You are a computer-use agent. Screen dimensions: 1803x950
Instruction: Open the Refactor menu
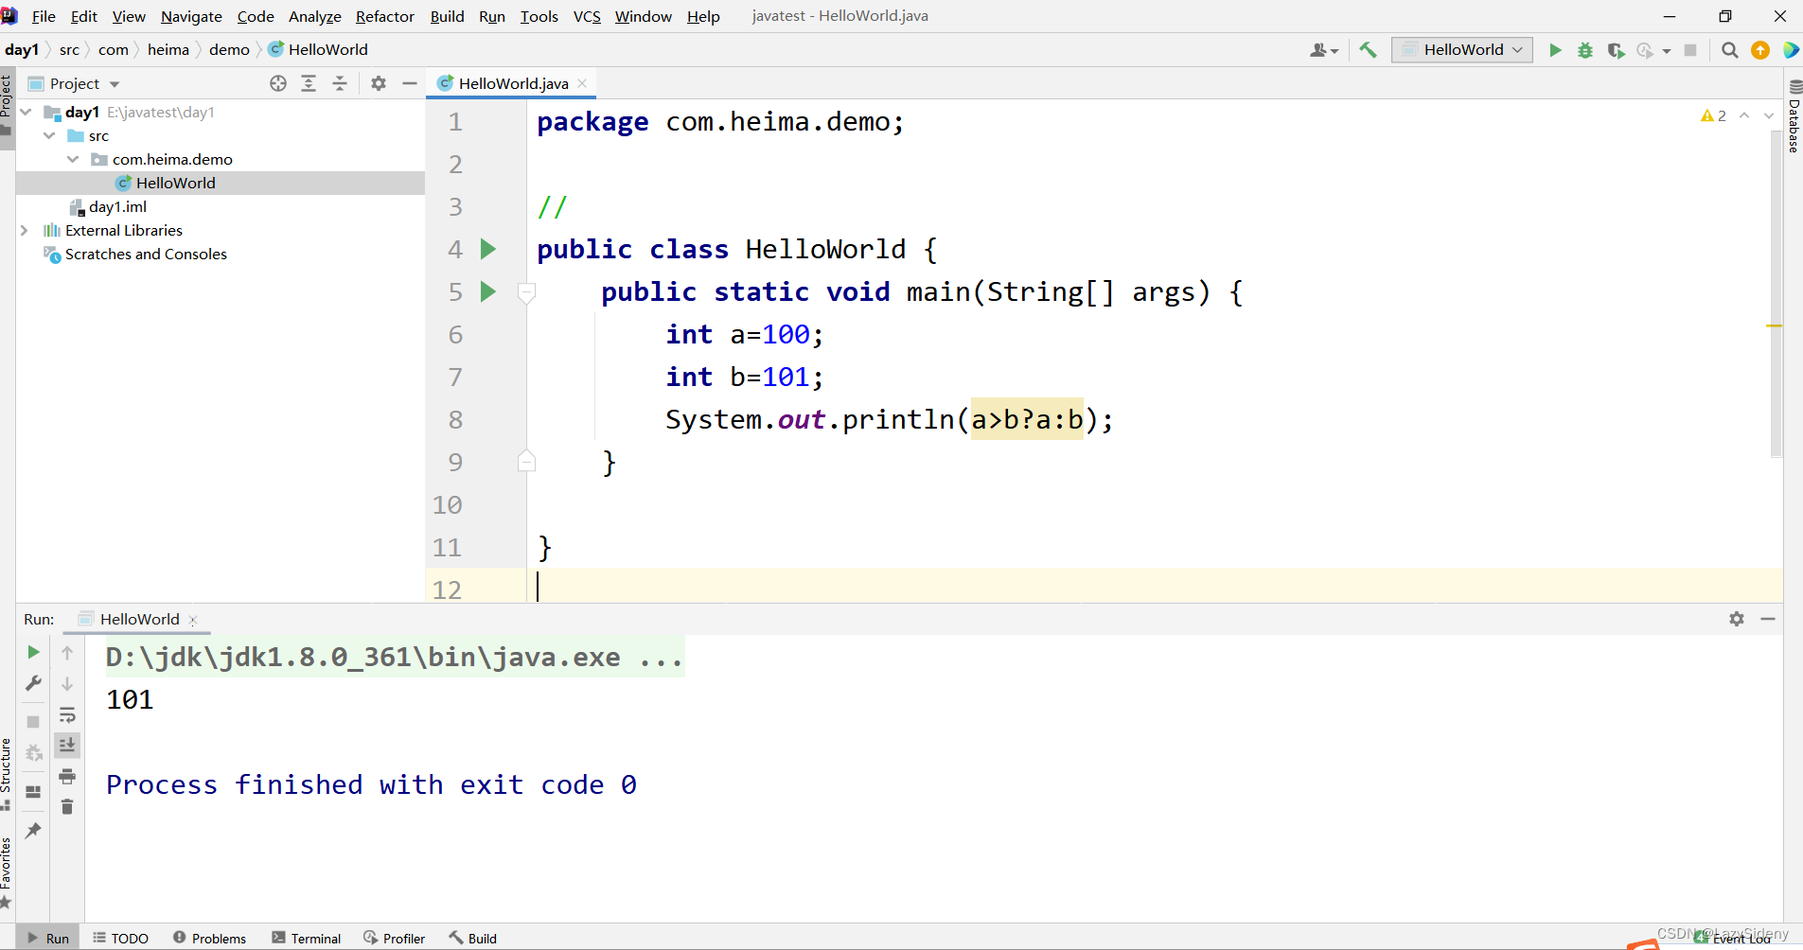click(x=385, y=16)
